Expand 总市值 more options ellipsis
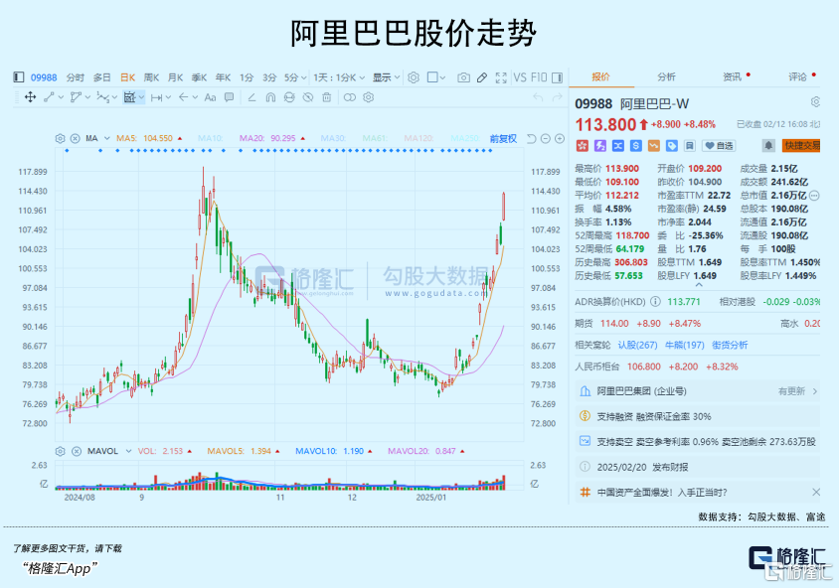 click(x=814, y=196)
